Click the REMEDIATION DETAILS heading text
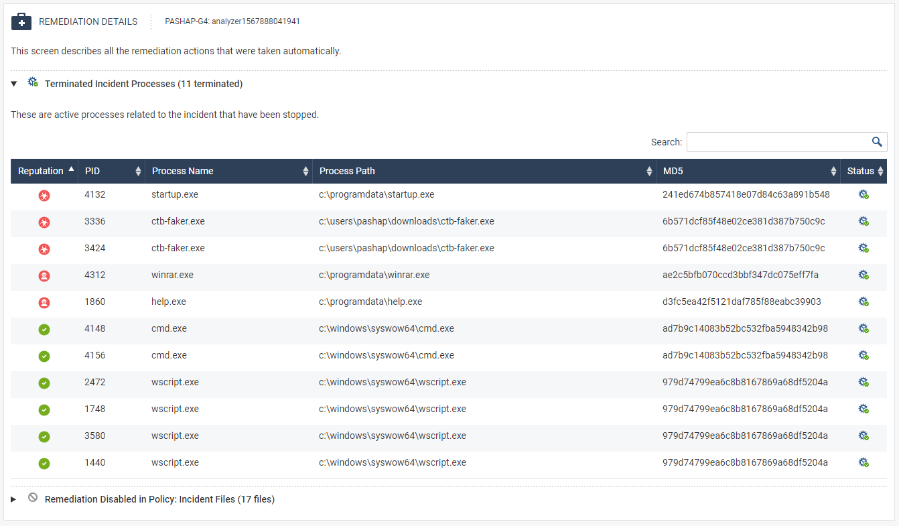The image size is (899, 526). (x=88, y=21)
